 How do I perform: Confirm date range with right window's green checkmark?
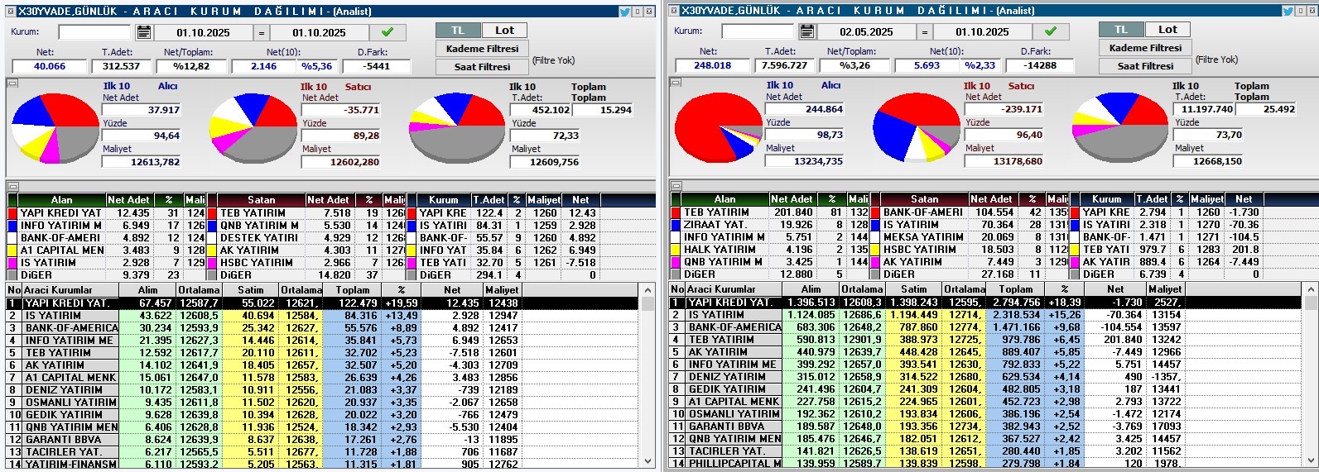[1050, 31]
